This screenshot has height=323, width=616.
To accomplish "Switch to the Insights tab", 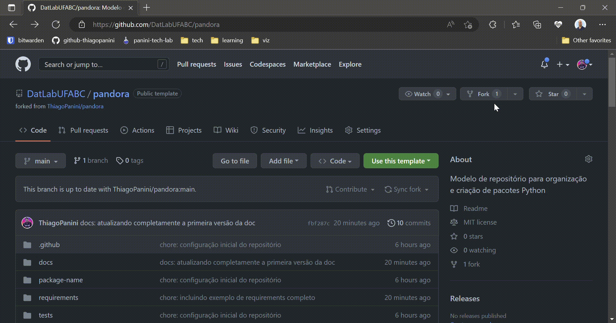I will pos(315,130).
